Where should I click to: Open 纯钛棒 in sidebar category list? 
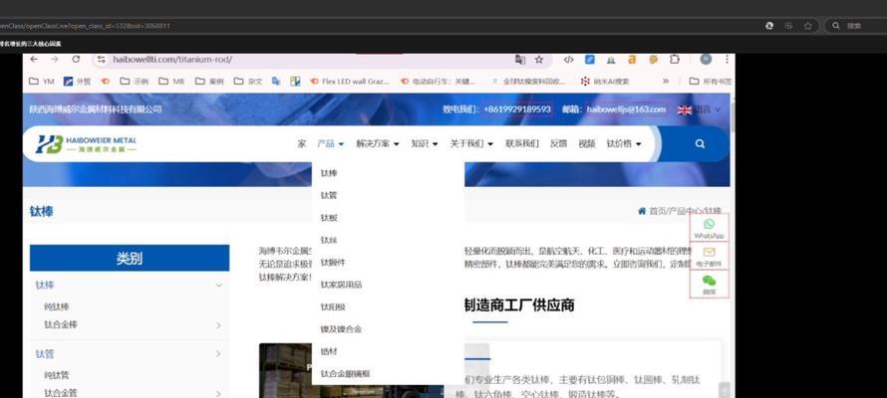57,307
